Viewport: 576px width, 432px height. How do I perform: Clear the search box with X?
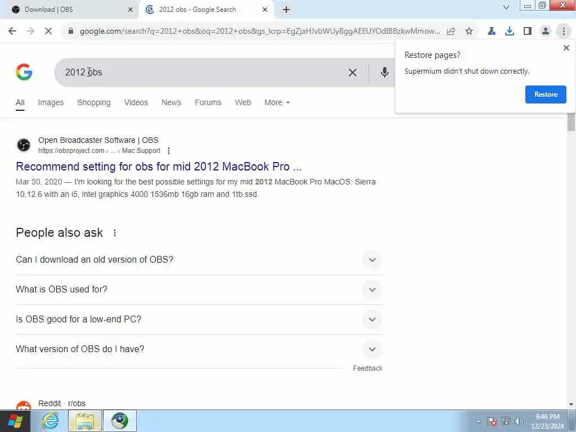pos(353,73)
